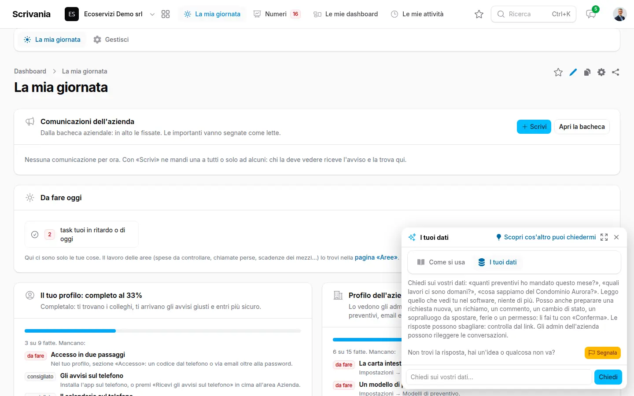Image resolution: width=634 pixels, height=396 pixels.
Task: Send question with Chiedi button
Action: pos(608,377)
